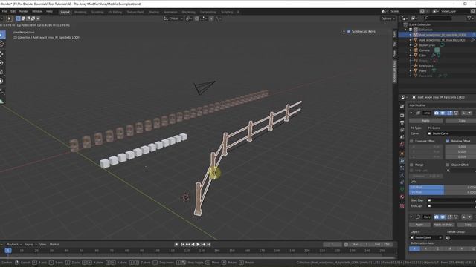Disable the Relative Offset checkbox
476x267 pixels.
click(x=448, y=142)
